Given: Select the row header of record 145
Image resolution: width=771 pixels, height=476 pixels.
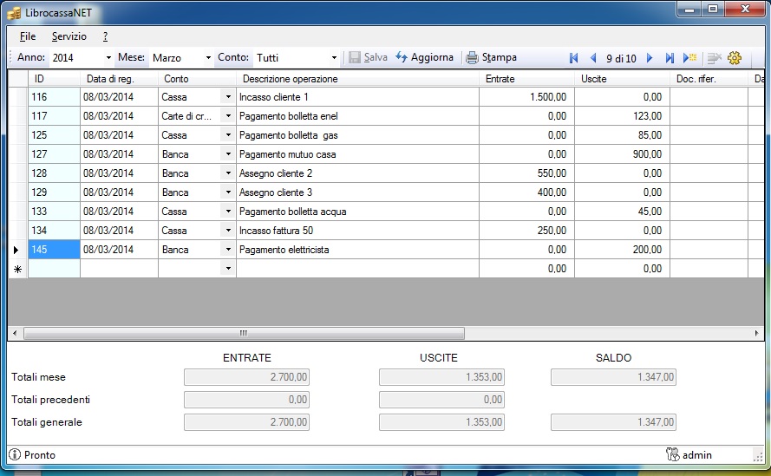Looking at the screenshot, I should pos(17,250).
